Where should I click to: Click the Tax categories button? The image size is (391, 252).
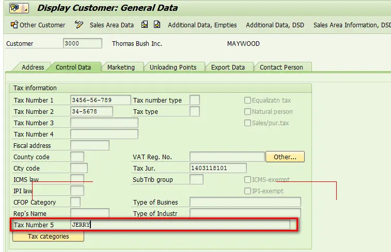(48, 237)
